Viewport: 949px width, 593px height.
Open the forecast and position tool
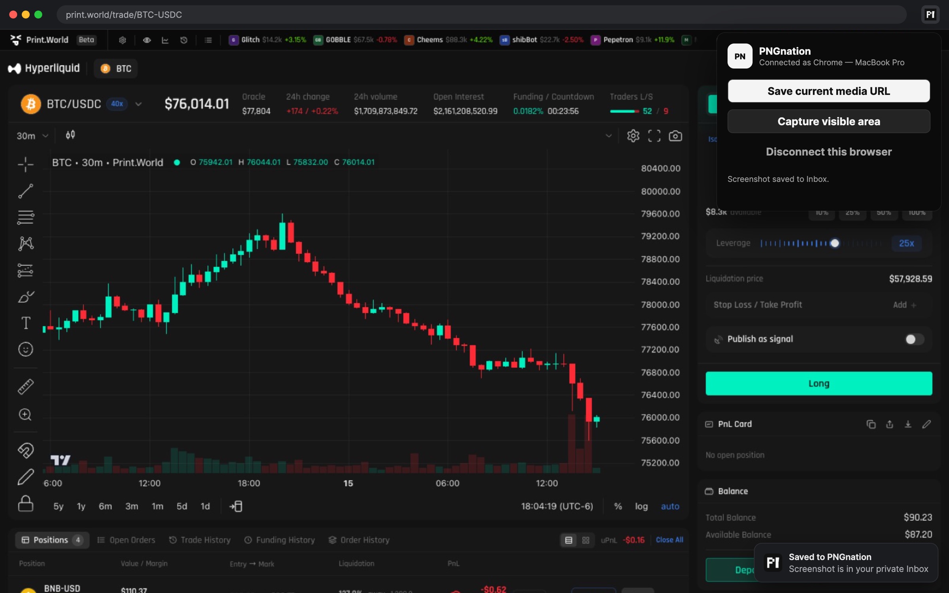click(26, 270)
